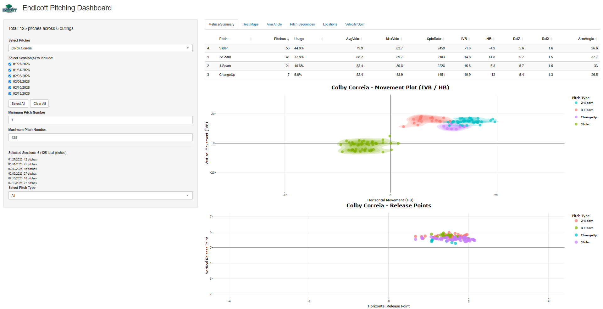
Task: Uncheck the 02/13/2026 session checkbox
Action: tap(10, 94)
